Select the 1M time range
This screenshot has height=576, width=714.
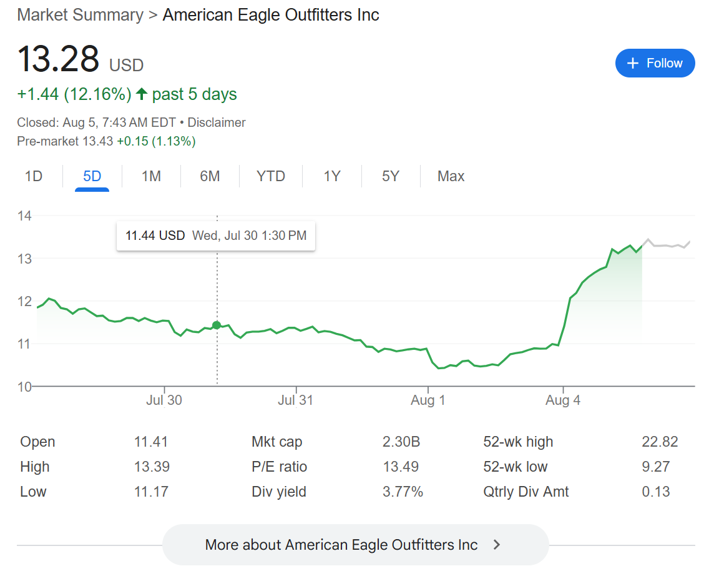point(151,176)
